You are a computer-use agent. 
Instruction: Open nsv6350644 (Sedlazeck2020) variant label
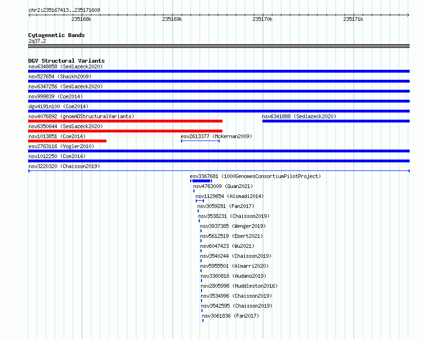pos(66,126)
